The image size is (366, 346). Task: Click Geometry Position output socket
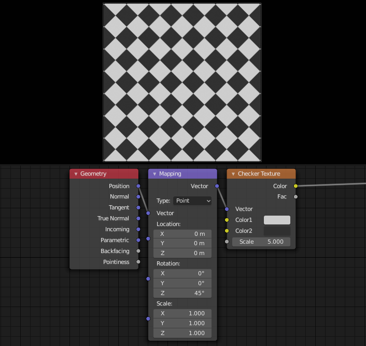(x=138, y=186)
